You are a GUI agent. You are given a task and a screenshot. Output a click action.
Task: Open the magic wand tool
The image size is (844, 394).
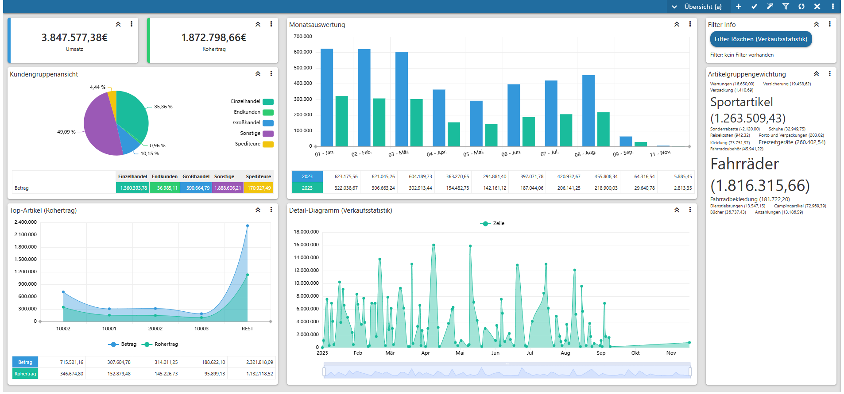pyautogui.click(x=770, y=7)
